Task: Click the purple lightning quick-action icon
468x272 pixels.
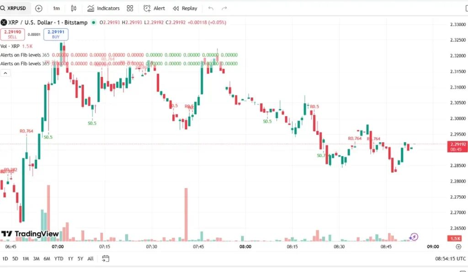Action: tap(414, 237)
